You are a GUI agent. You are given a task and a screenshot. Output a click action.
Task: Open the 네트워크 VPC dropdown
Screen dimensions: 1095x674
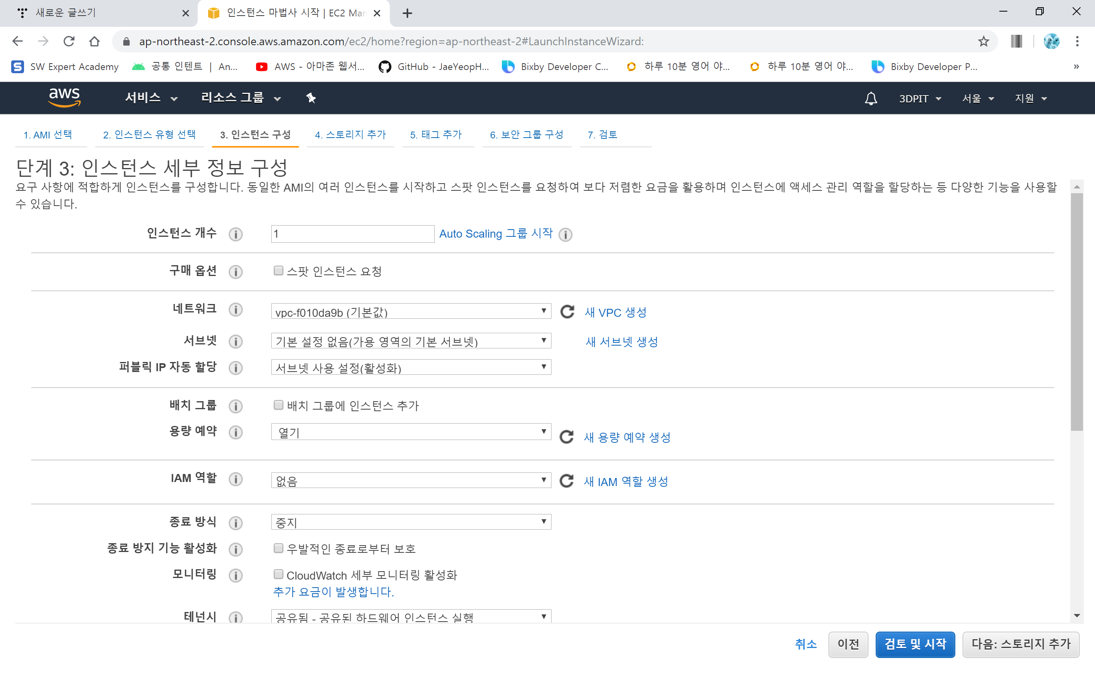pos(411,312)
